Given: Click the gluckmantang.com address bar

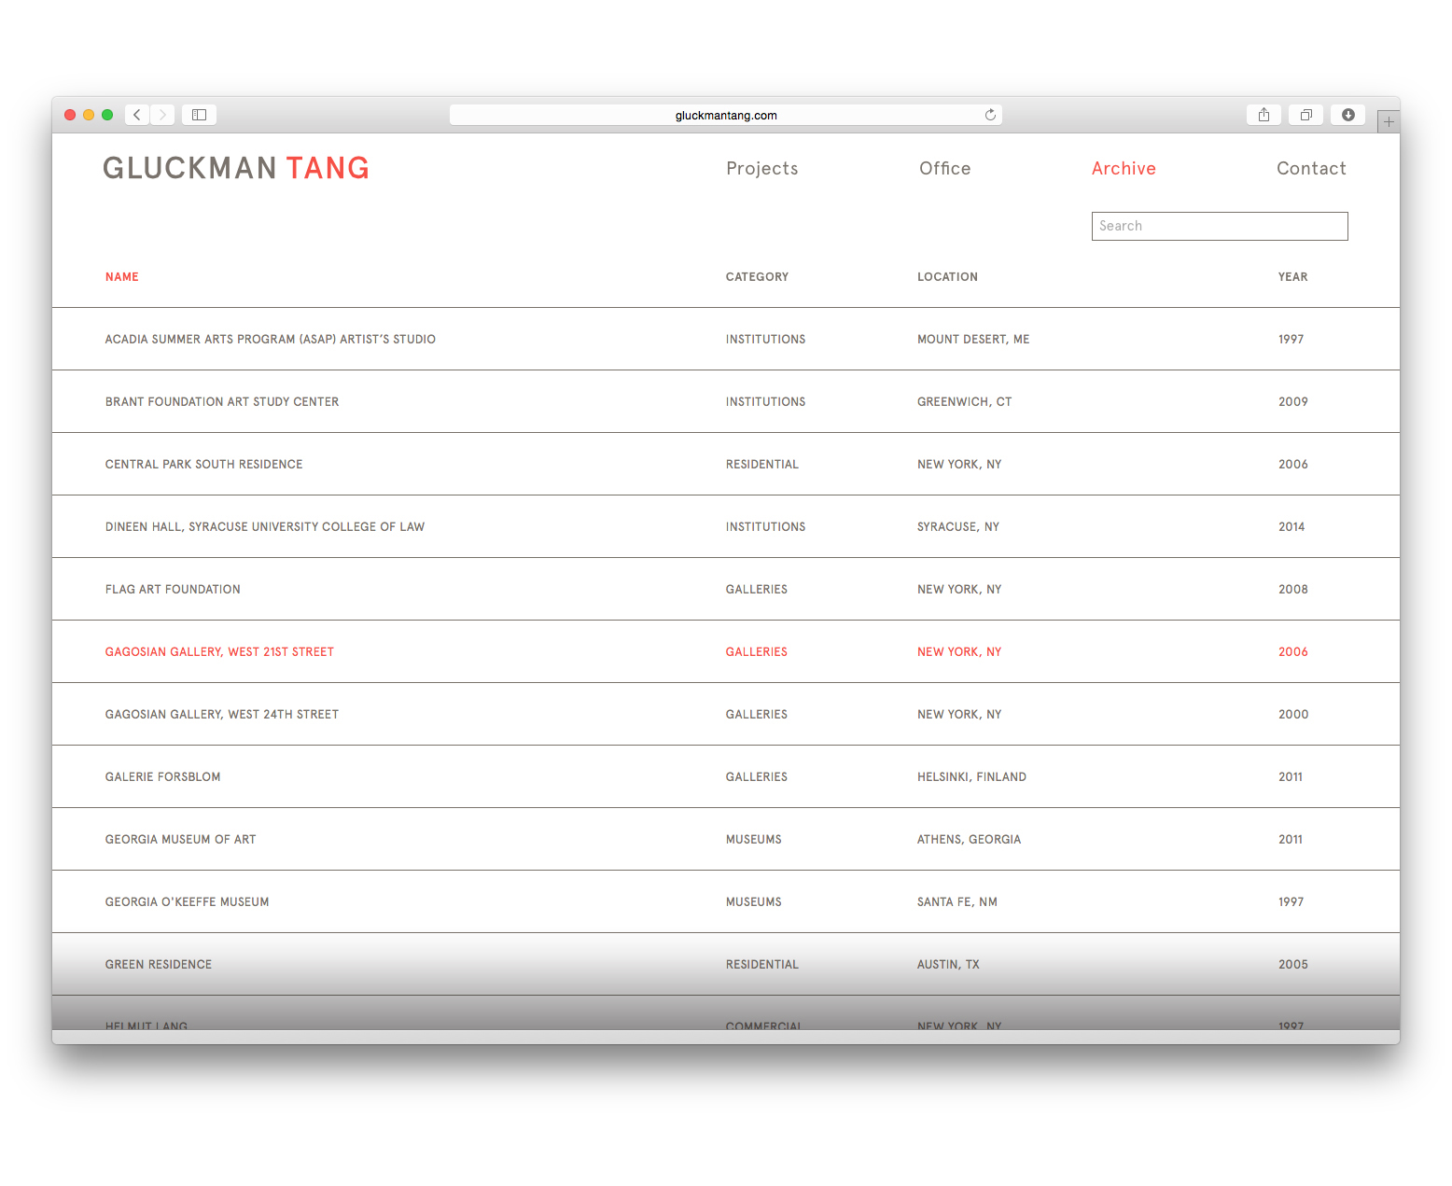Looking at the screenshot, I should tap(726, 115).
